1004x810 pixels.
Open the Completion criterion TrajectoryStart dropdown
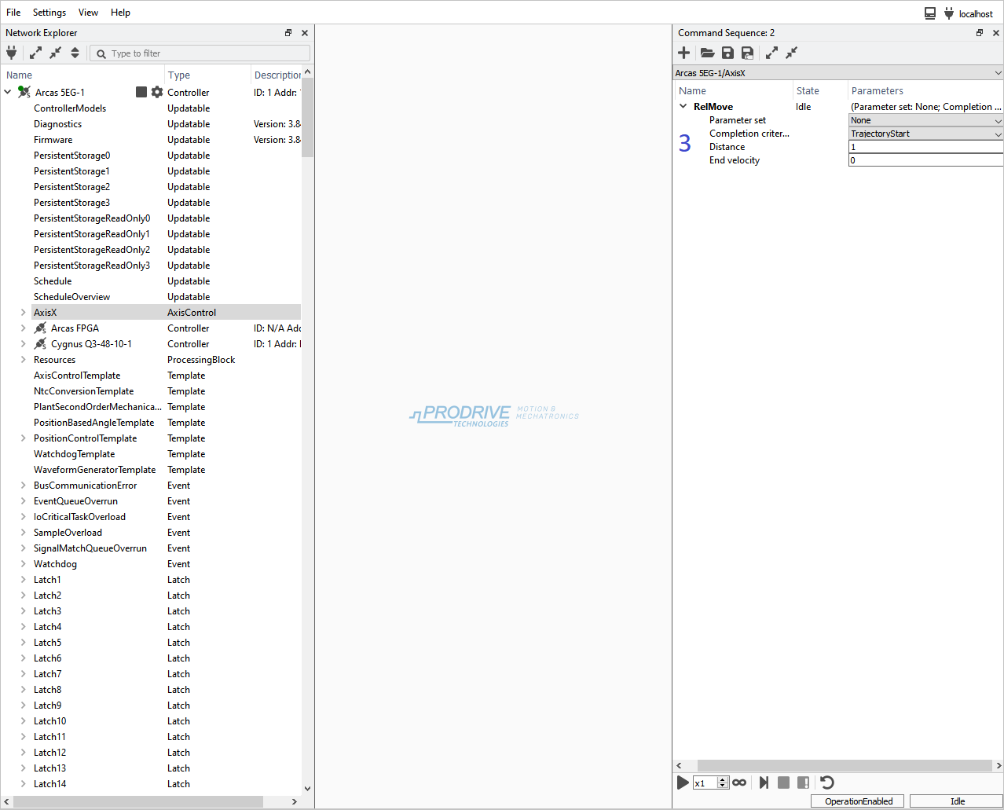[925, 134]
